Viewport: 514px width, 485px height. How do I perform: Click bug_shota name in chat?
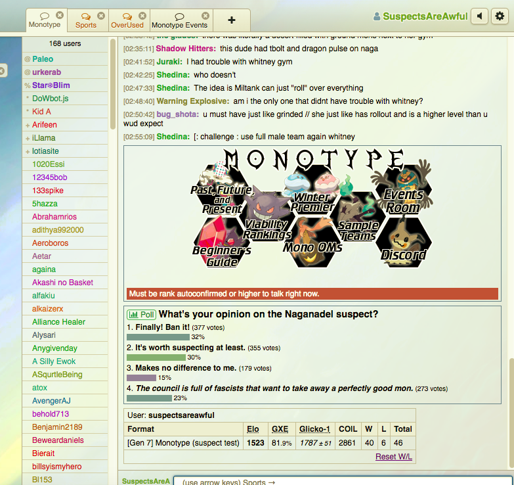(178, 114)
